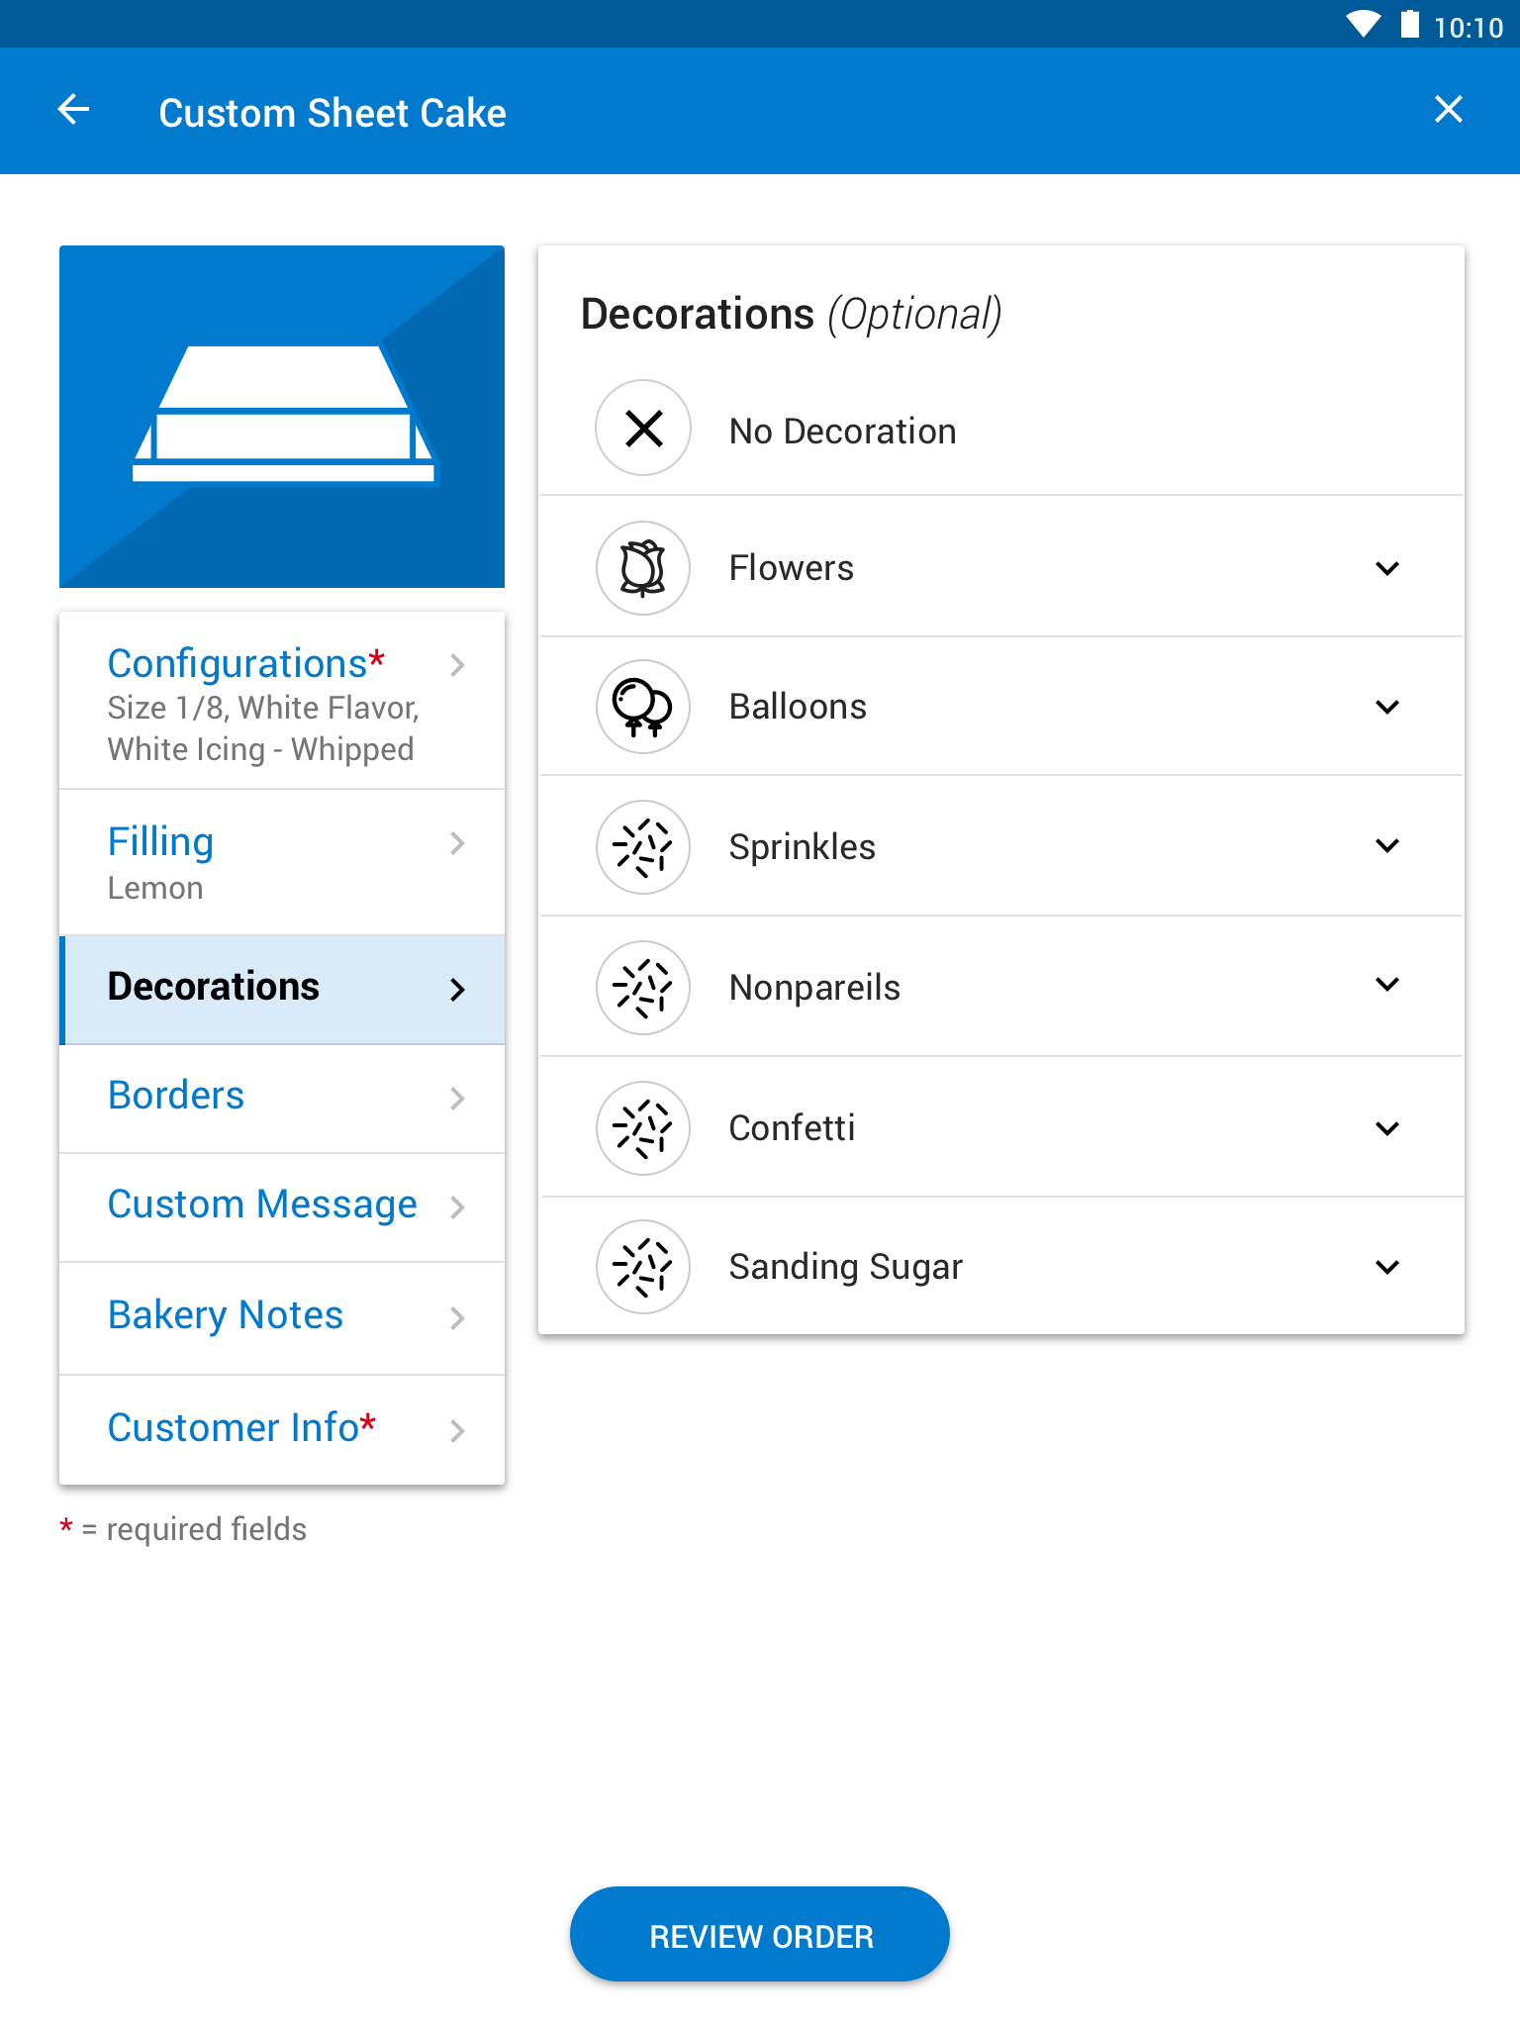Open the Filling section
Screen dimensions: 1520x2027
coord(282,862)
